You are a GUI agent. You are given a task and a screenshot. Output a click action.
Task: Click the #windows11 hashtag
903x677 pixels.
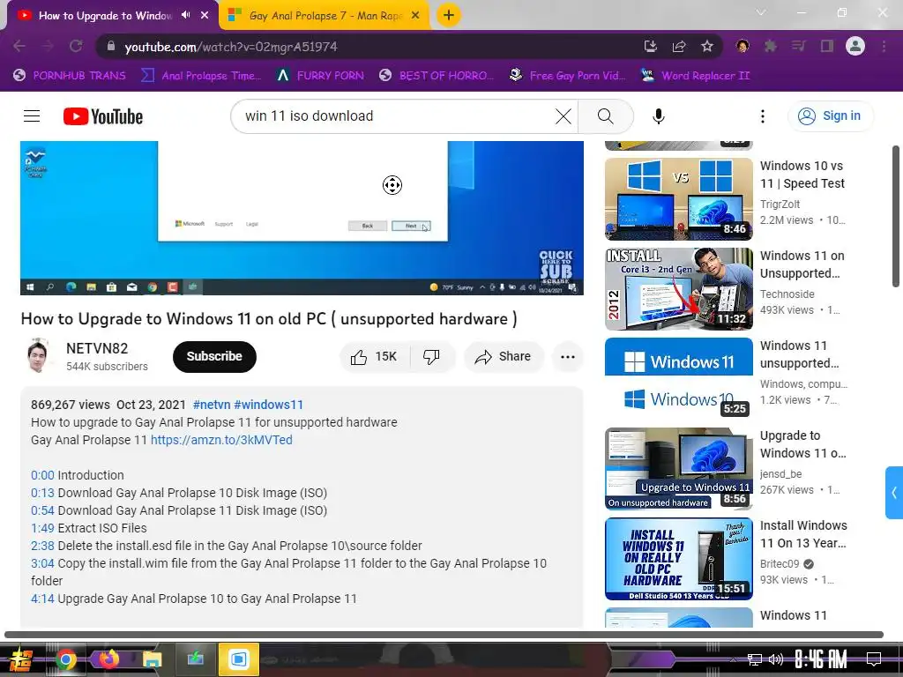[268, 405]
